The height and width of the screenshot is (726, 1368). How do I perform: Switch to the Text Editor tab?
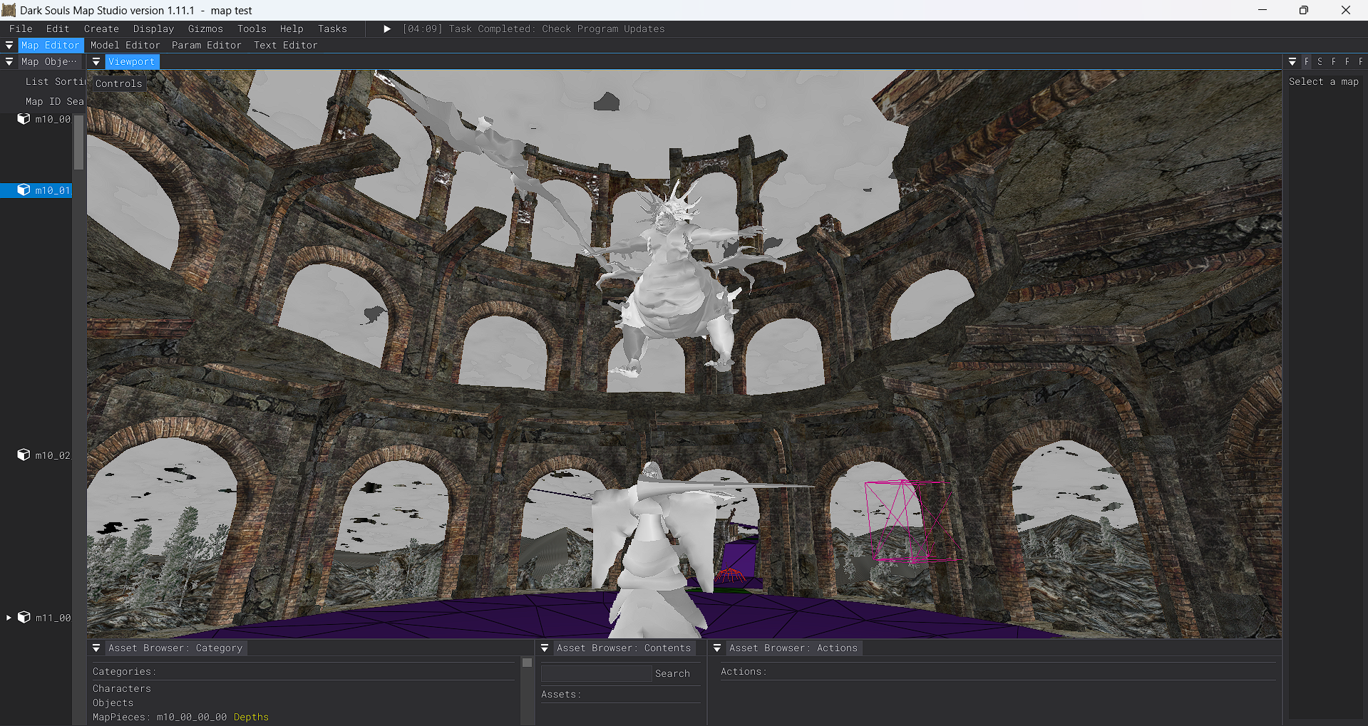click(286, 46)
